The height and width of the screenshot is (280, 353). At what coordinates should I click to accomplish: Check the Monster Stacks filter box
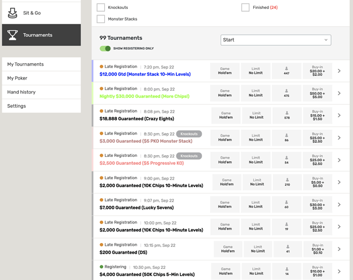[x=101, y=19]
